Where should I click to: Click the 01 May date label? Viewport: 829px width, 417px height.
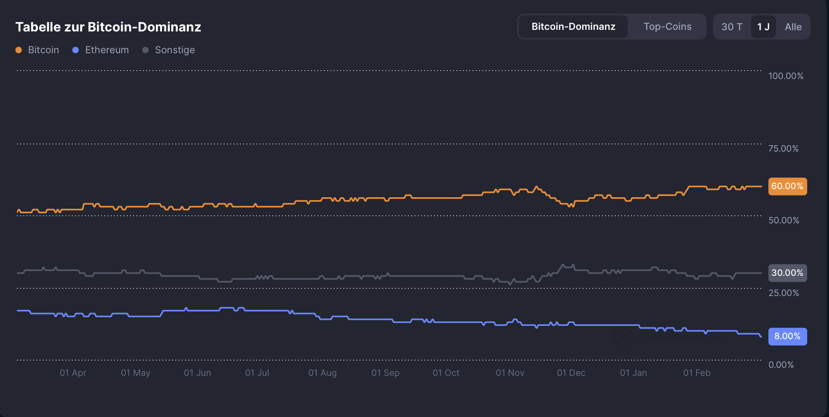click(136, 373)
